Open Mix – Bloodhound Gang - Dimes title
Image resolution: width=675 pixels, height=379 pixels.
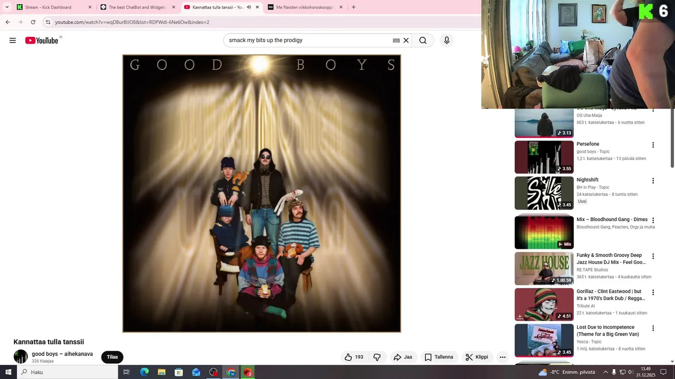click(x=612, y=220)
